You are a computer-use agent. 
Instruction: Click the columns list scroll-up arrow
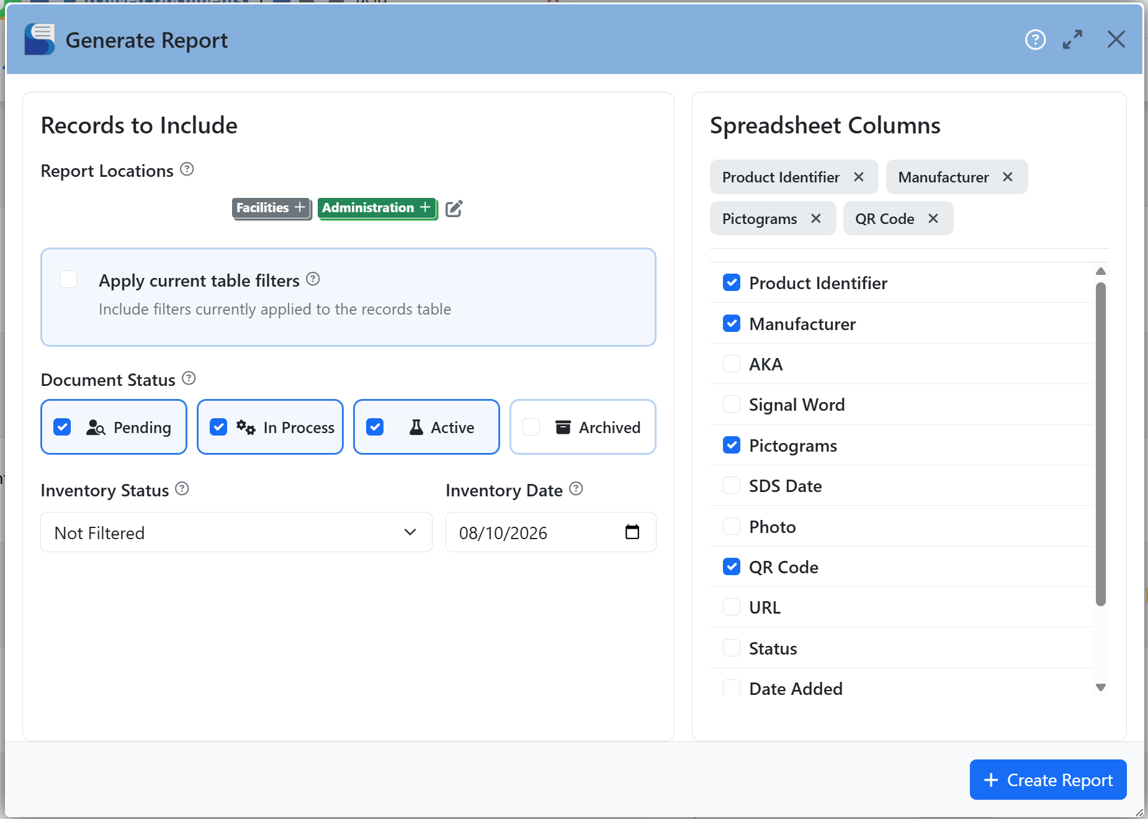tap(1101, 271)
